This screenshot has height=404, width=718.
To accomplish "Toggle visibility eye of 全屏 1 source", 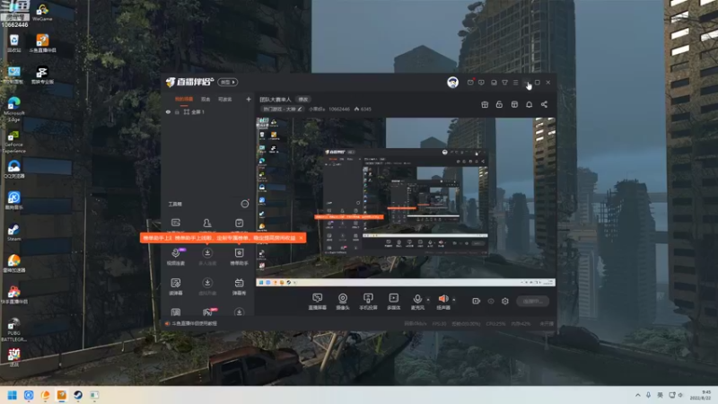I will coord(168,111).
